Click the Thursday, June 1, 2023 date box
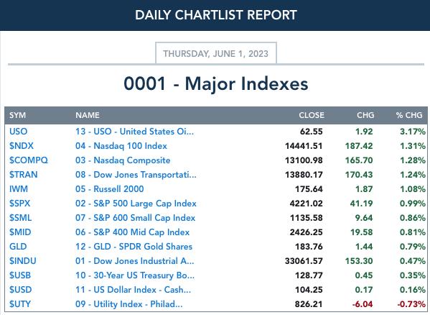The width and height of the screenshot is (430, 315). coord(216,53)
